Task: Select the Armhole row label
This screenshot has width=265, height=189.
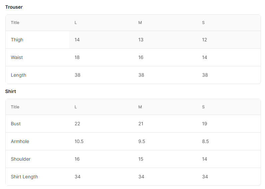Action: tap(20, 141)
